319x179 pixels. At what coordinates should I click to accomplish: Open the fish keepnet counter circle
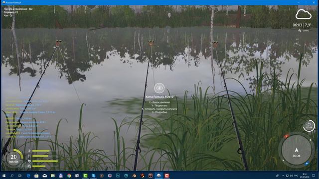(x=309, y=126)
